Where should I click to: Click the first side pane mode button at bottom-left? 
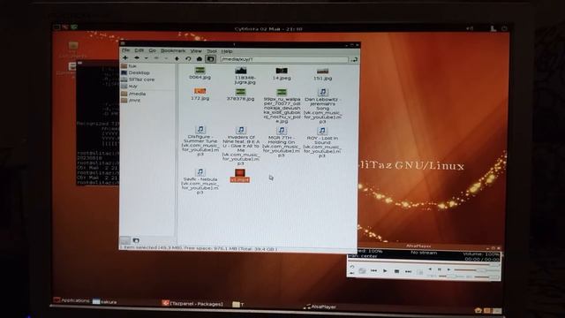point(125,240)
